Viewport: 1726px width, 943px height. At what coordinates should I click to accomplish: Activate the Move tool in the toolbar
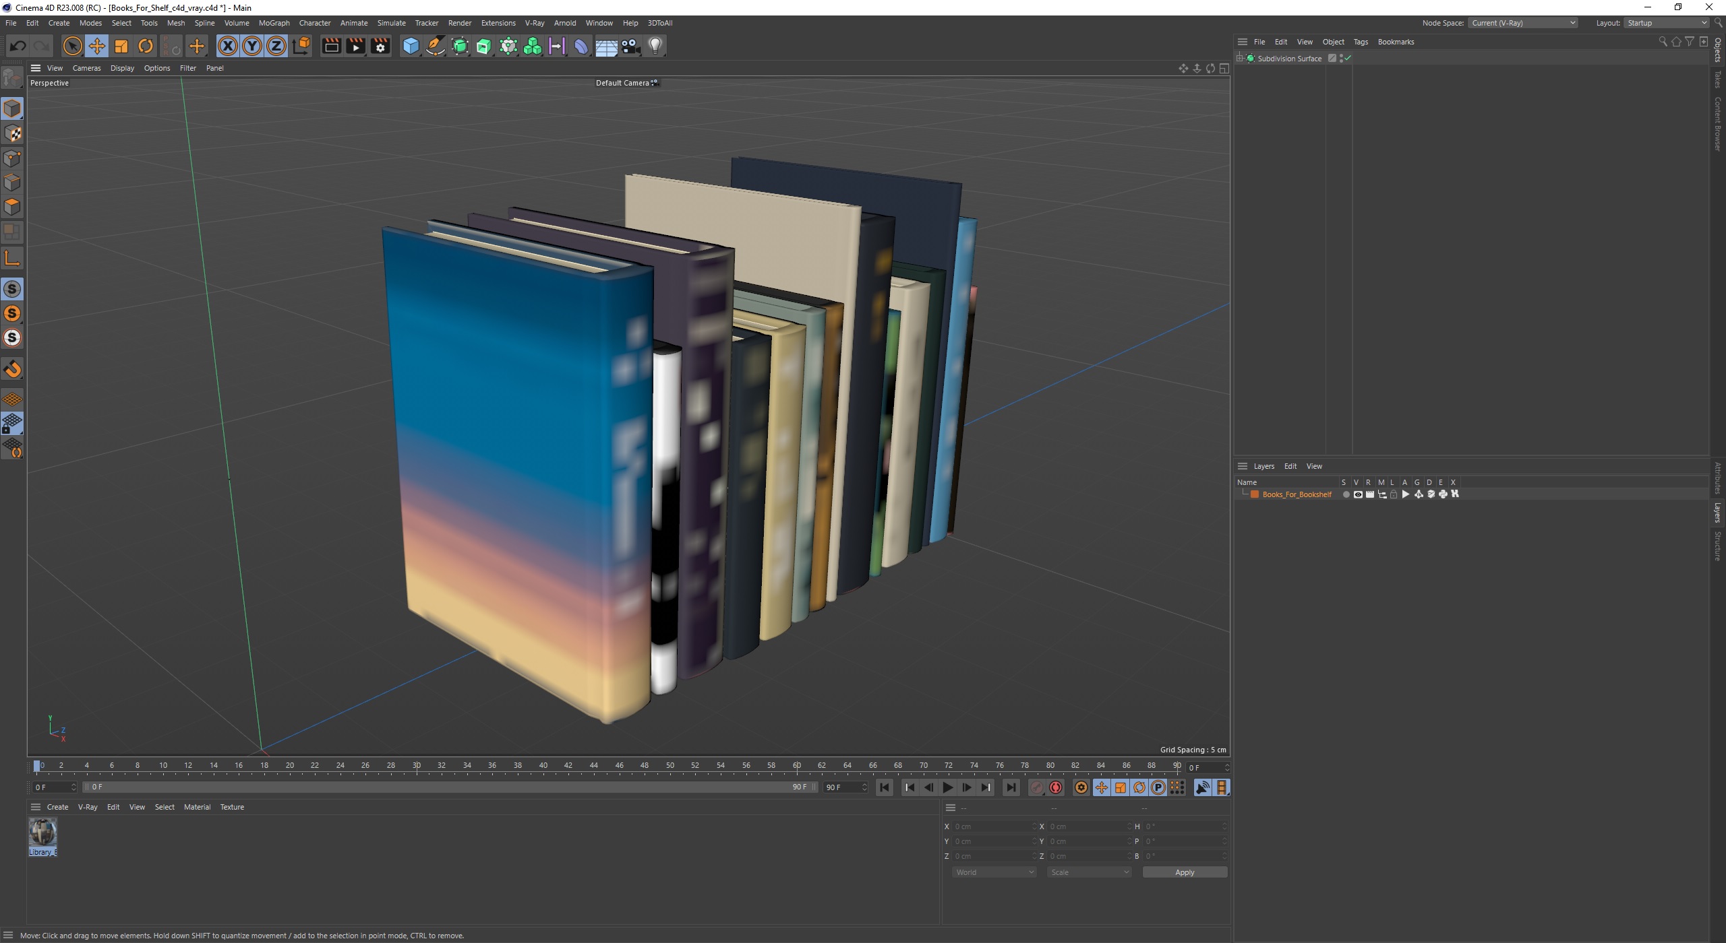(97, 46)
